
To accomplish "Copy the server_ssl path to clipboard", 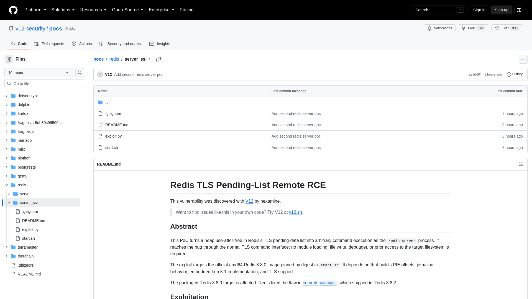I will pos(158,59).
